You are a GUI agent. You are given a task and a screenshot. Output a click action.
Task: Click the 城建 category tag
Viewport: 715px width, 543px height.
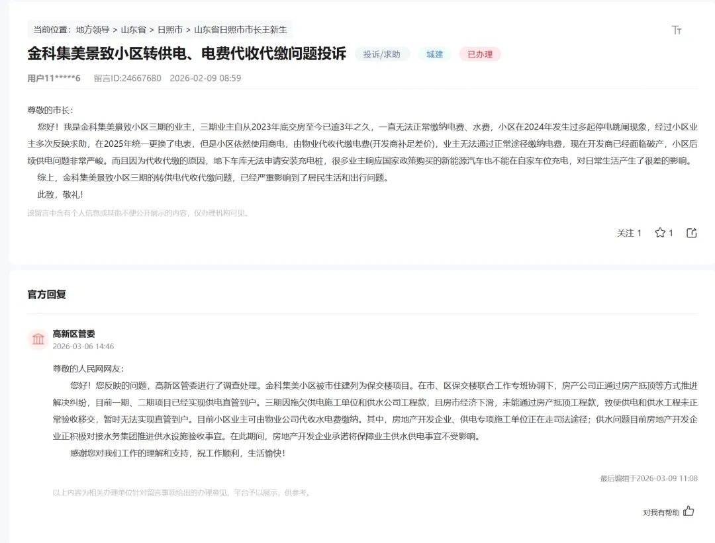click(434, 54)
